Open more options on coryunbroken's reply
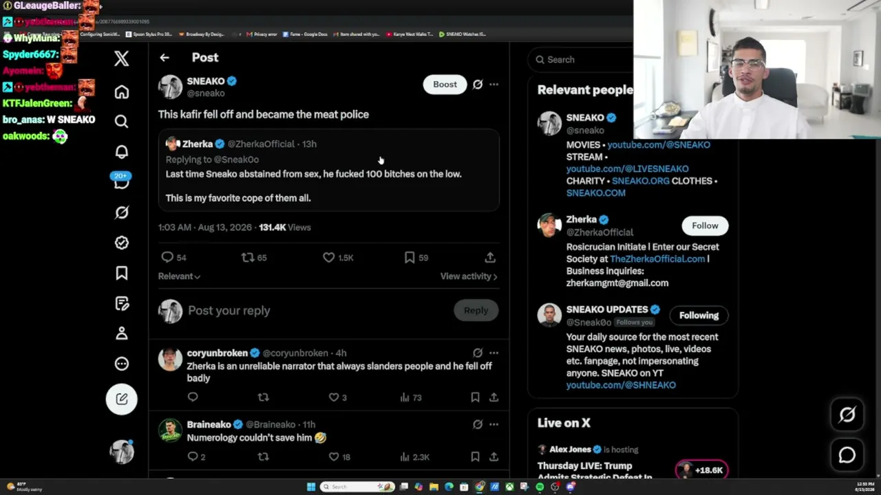Viewport: 881px width, 495px height. pyautogui.click(x=493, y=353)
